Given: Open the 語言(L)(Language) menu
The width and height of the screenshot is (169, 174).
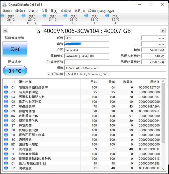Looking at the screenshot, I should [x=101, y=11].
